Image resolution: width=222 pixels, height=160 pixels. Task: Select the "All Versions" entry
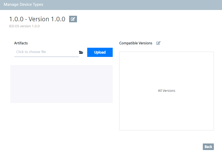(167, 90)
